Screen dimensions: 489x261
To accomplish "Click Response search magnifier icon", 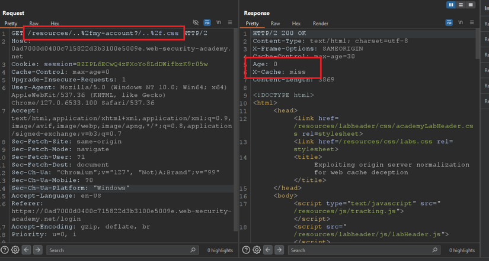I will click(434, 250).
